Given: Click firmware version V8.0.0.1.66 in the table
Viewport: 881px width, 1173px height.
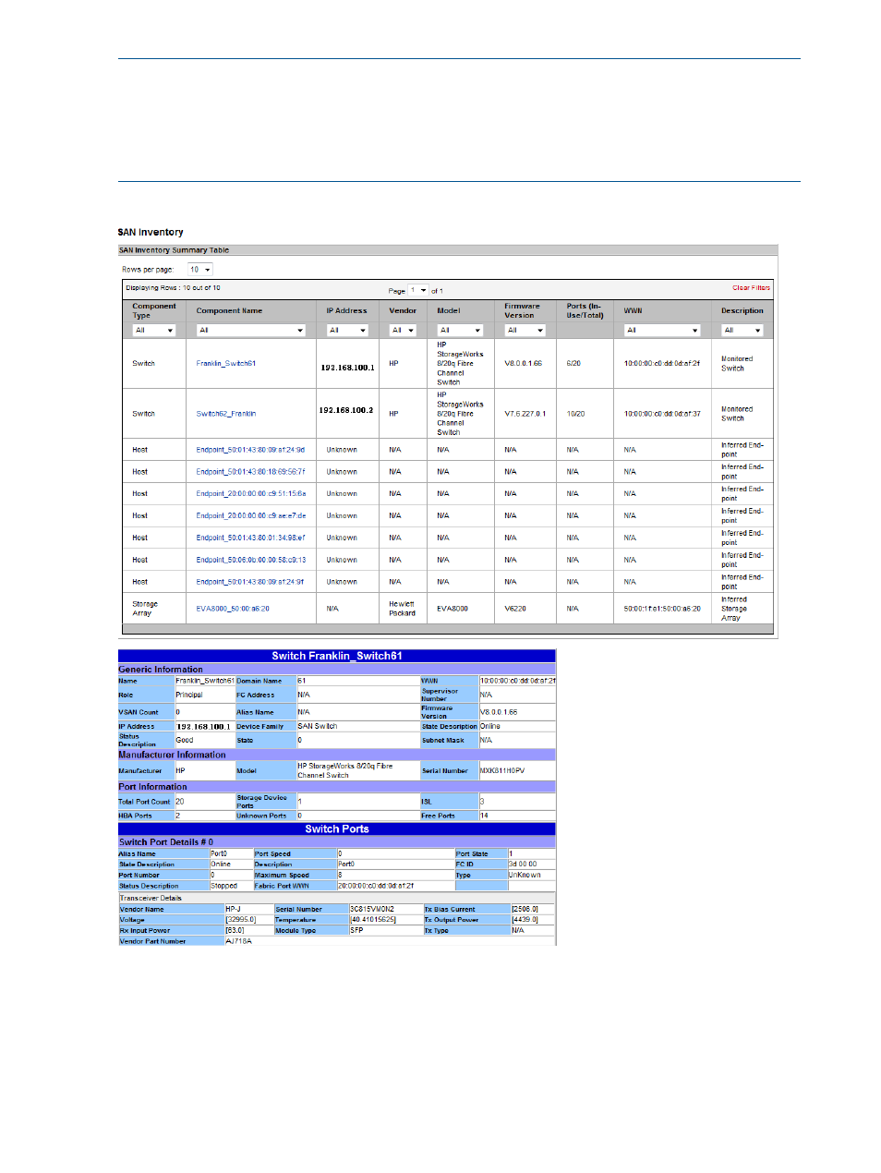Looking at the screenshot, I should pyautogui.click(x=524, y=364).
